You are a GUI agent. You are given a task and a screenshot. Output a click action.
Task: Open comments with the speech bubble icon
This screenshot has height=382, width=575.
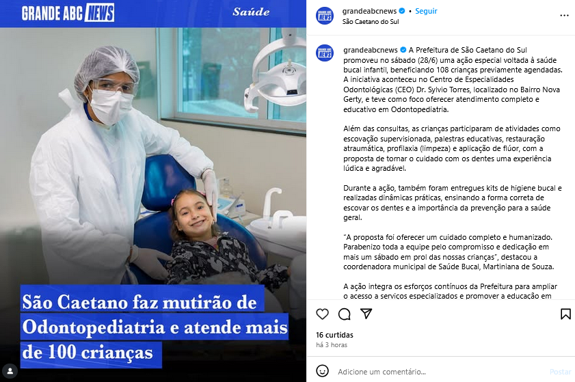click(345, 314)
